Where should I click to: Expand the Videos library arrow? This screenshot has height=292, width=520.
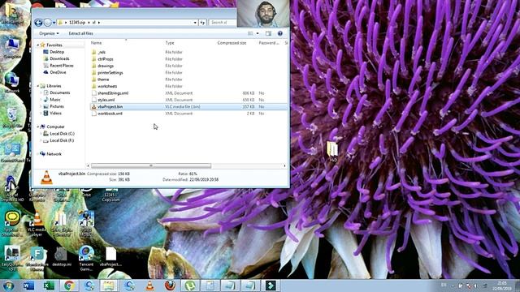pyautogui.click(x=41, y=114)
